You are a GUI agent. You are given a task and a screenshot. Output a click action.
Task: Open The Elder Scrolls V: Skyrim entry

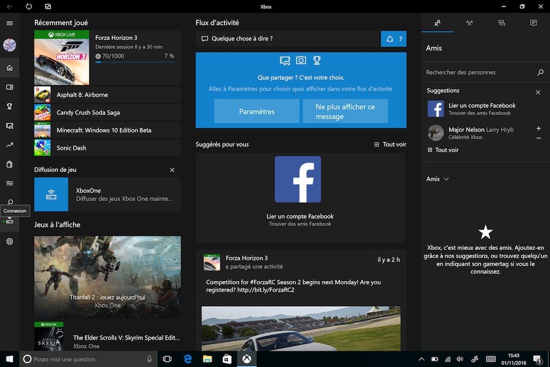[107, 336]
